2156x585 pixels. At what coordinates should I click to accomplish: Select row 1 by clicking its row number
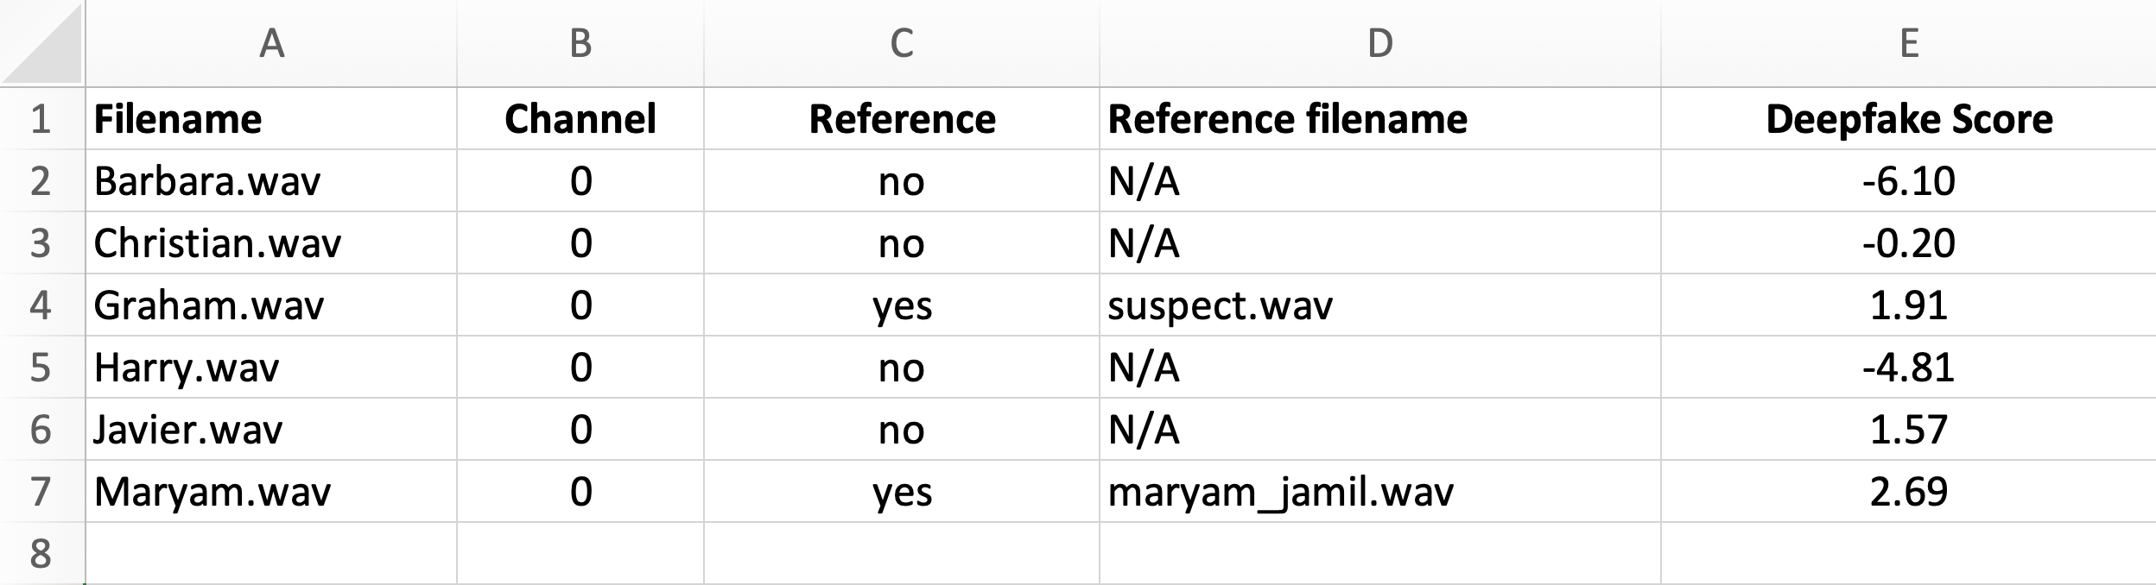39,119
